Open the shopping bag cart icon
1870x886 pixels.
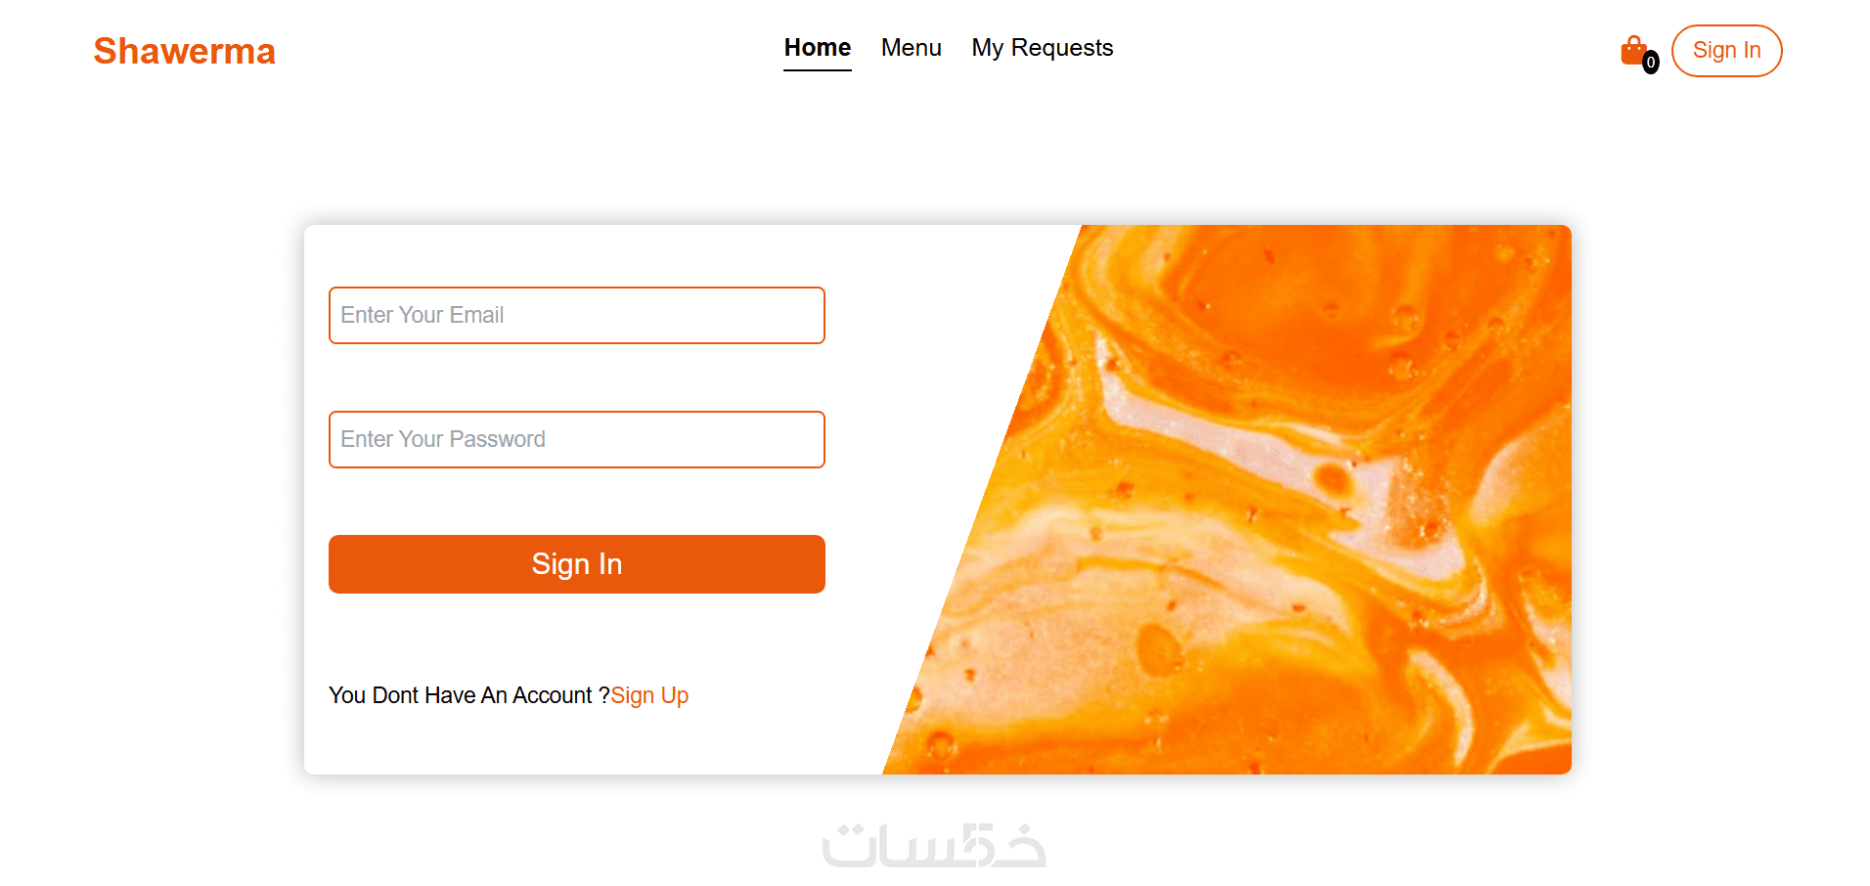(x=1634, y=50)
